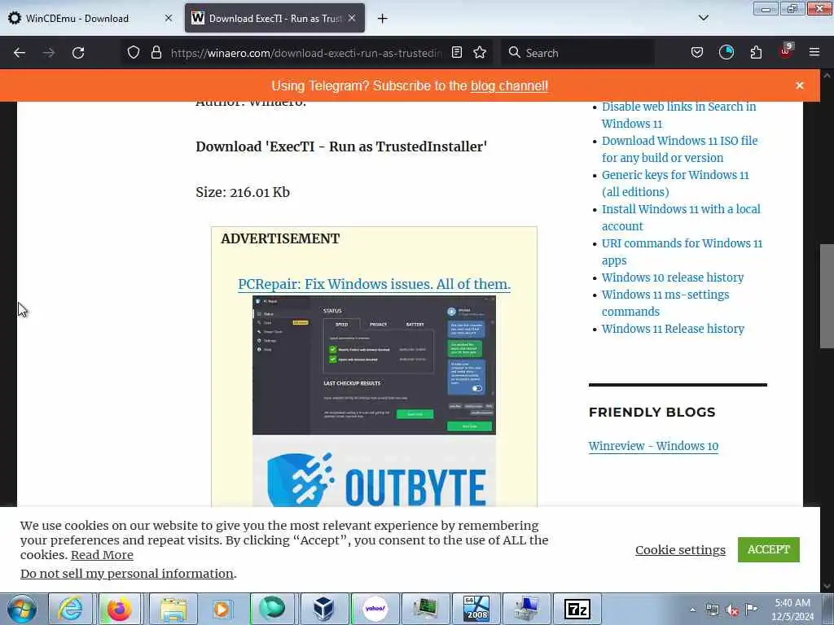Open Firefox application menu
This screenshot has height=625, width=834.
tap(814, 53)
